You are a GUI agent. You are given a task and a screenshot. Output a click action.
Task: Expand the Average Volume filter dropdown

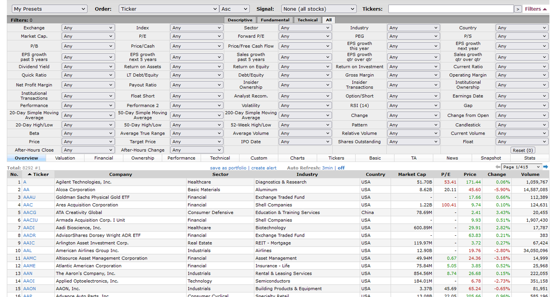(x=305, y=134)
